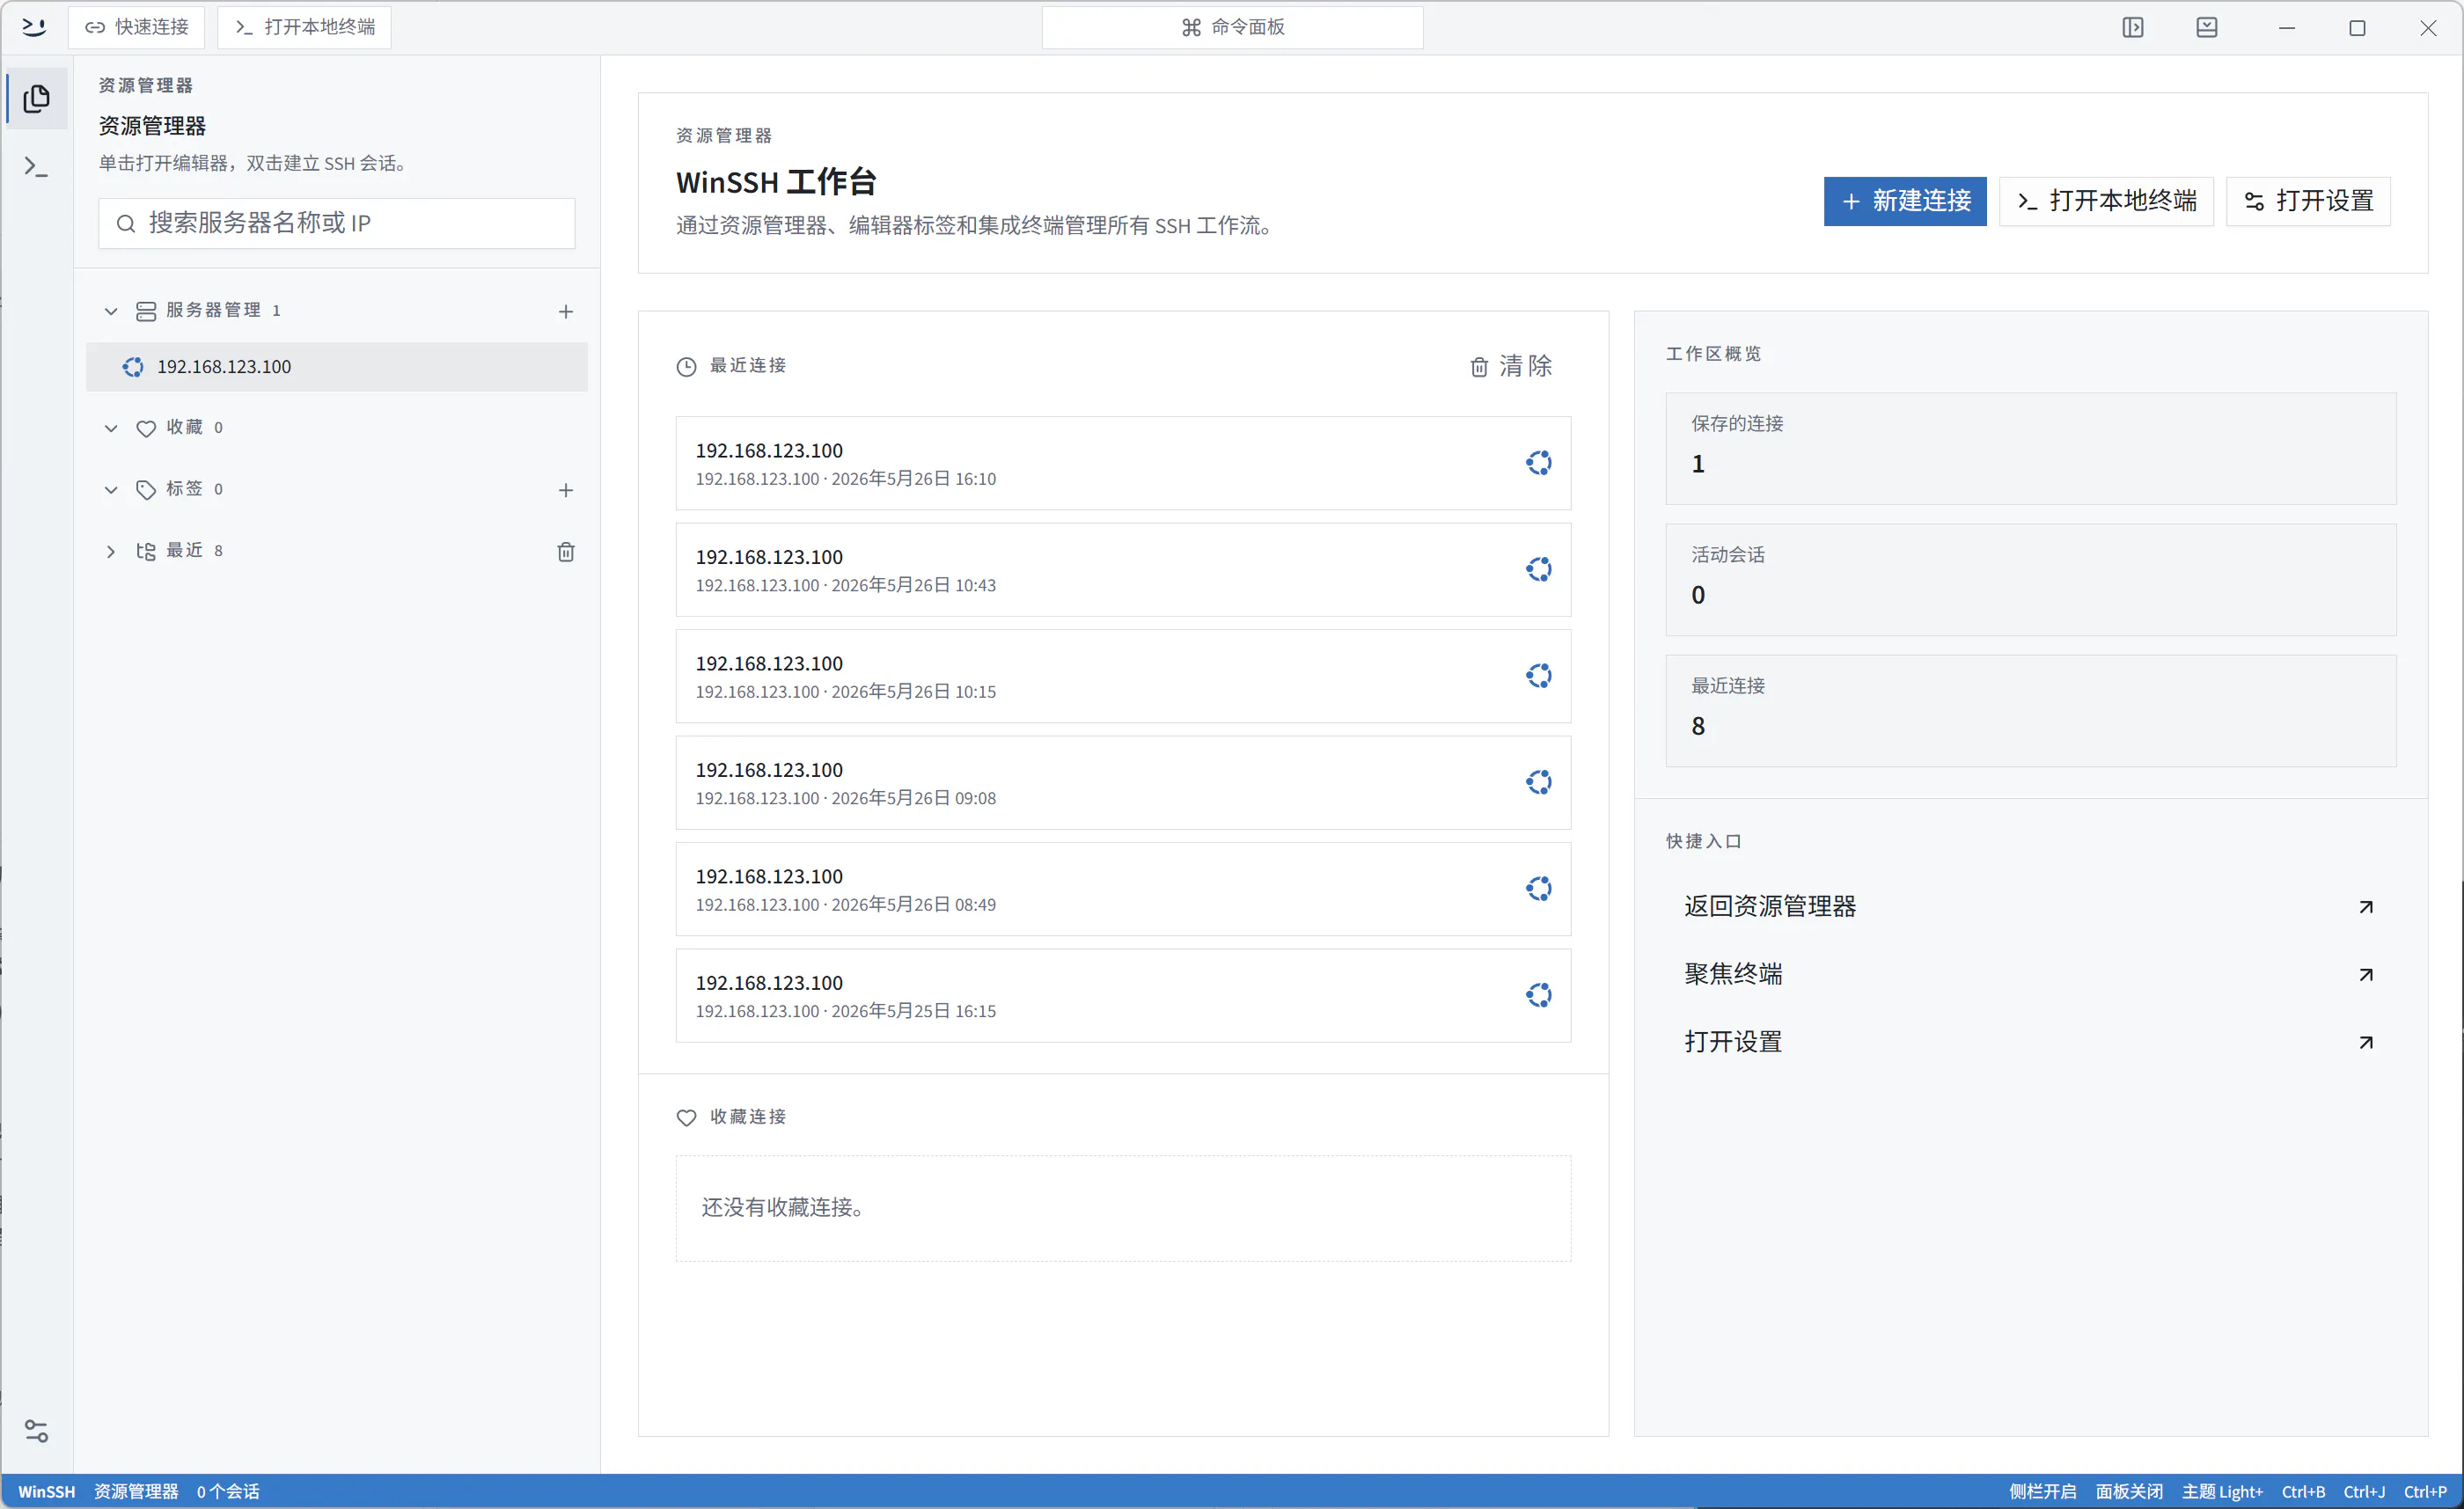The image size is (2464, 1509).
Task: Open recent connection from 5月25日 16:15
Action: pos(1123,995)
